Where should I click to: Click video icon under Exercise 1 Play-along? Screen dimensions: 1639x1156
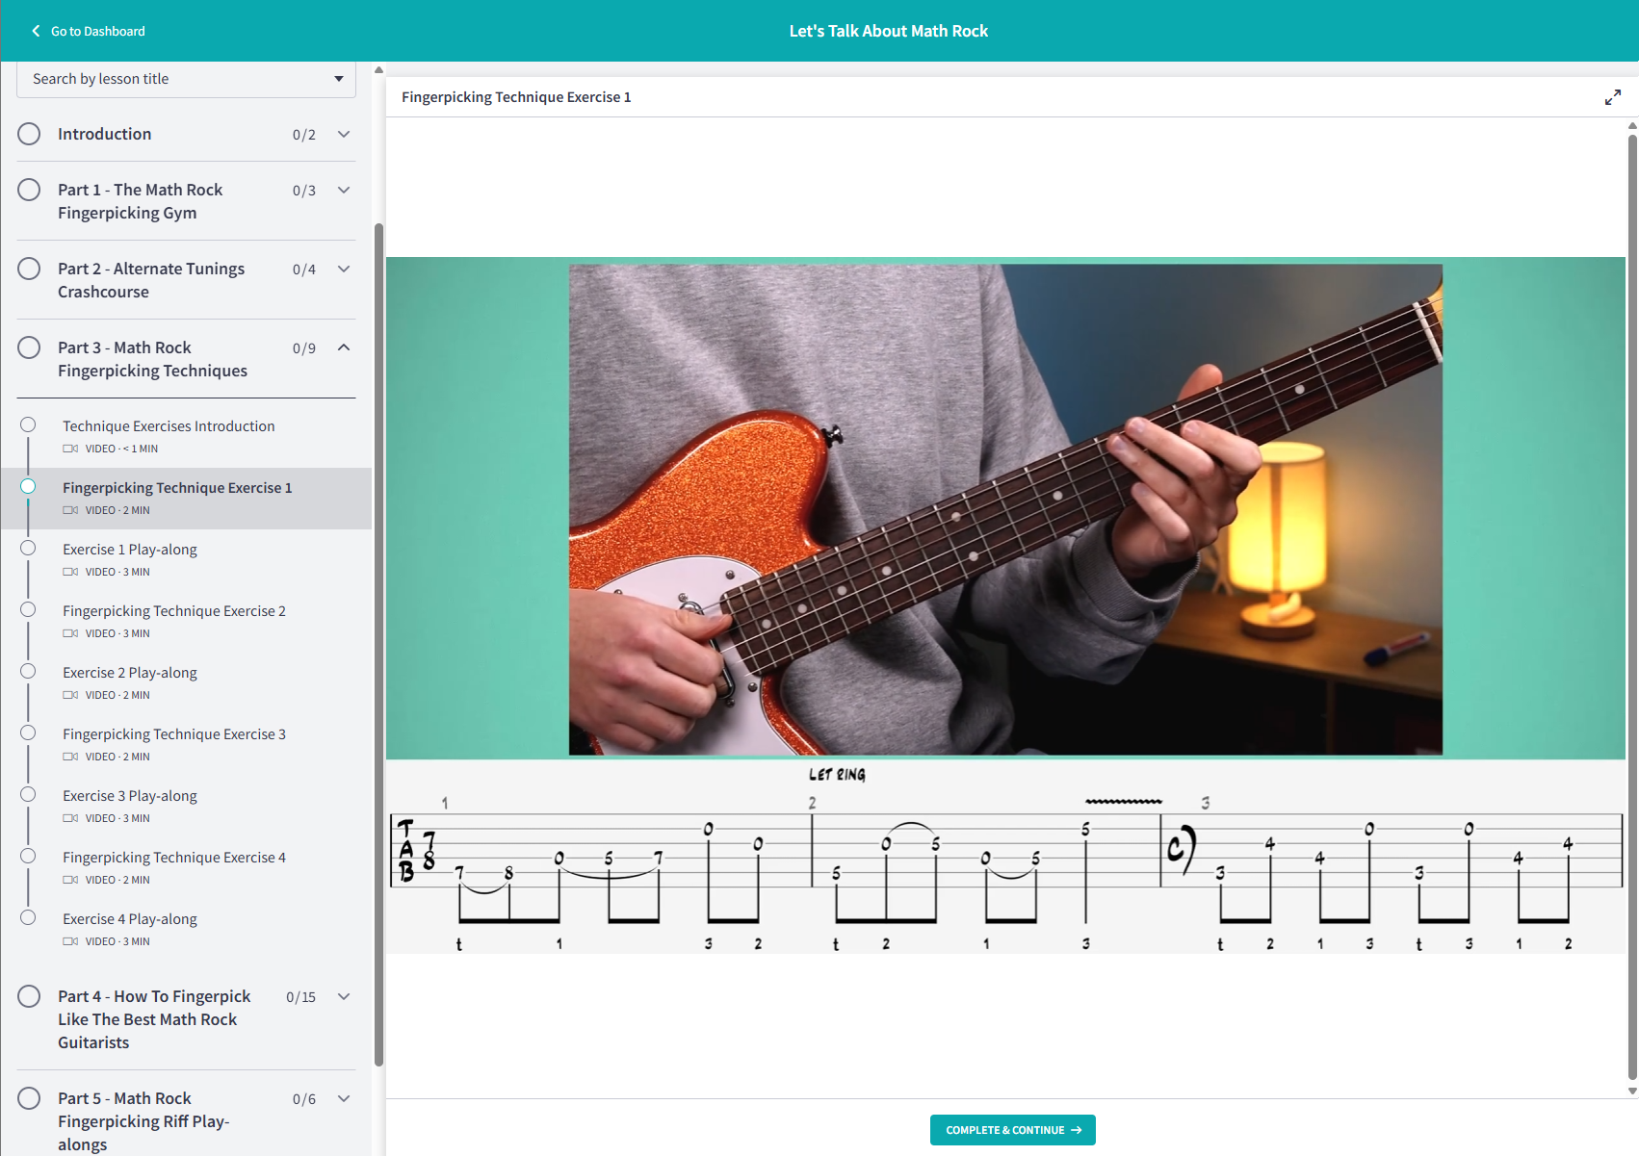[x=70, y=572]
